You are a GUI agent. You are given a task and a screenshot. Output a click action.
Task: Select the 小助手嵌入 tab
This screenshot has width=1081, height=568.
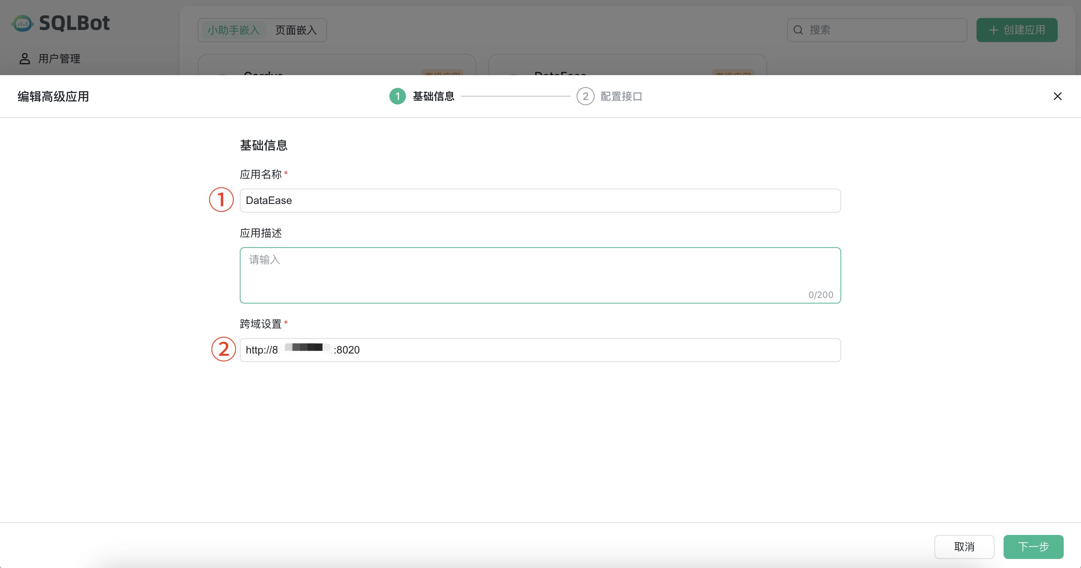point(233,30)
